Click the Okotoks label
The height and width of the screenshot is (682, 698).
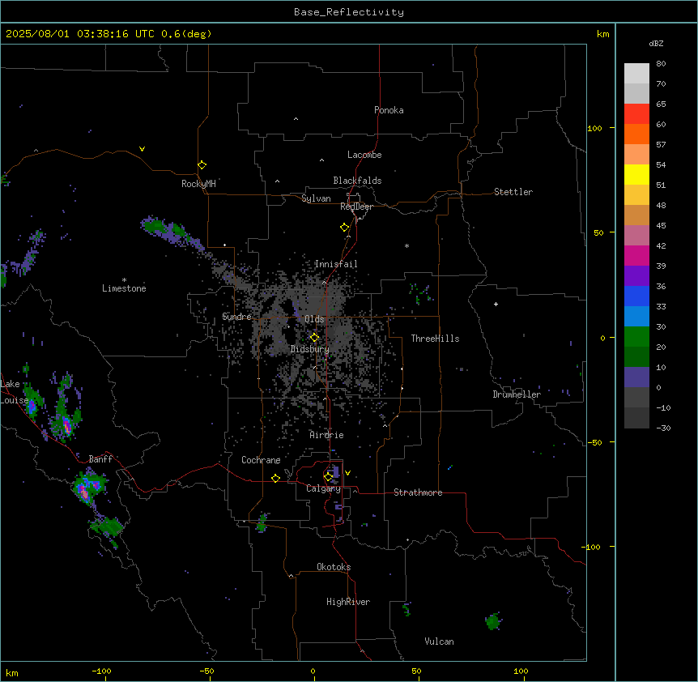pyautogui.click(x=334, y=567)
